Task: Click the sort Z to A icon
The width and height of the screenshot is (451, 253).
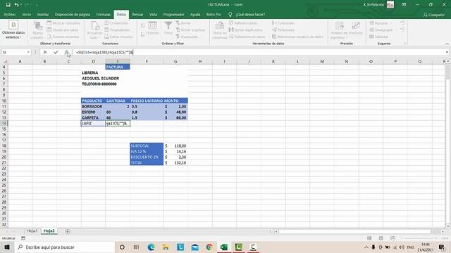Action: (x=142, y=34)
